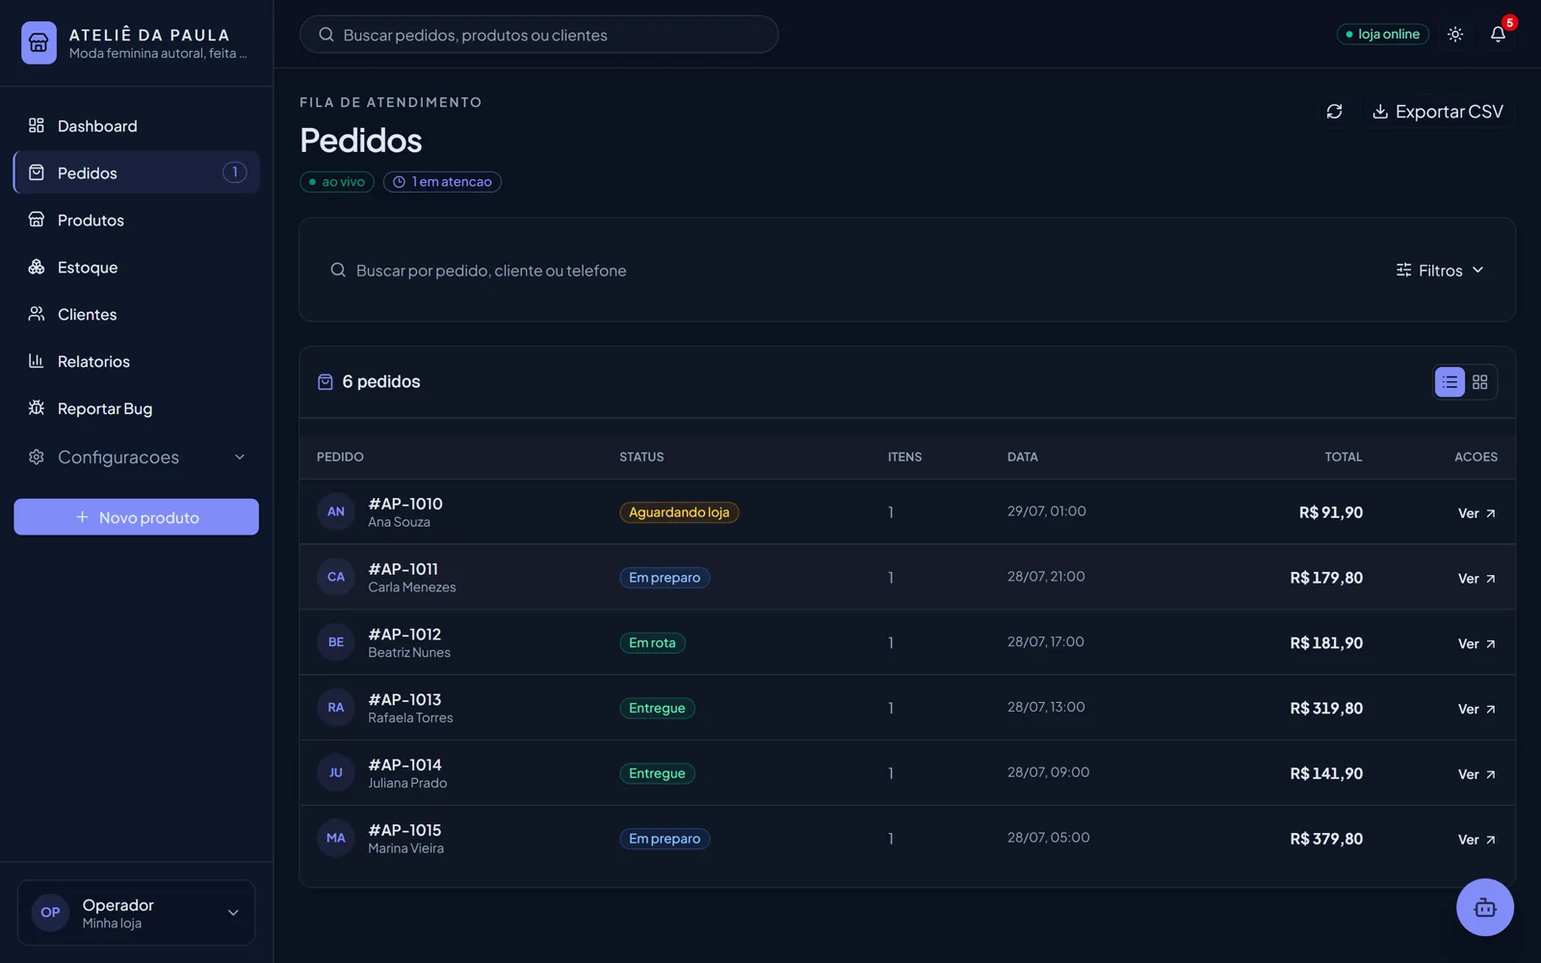Open Relatorios reports page
Image resolution: width=1541 pixels, height=963 pixels.
tap(136, 361)
